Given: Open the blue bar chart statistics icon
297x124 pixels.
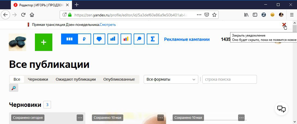Looking at the screenshot, I should click(113, 39).
